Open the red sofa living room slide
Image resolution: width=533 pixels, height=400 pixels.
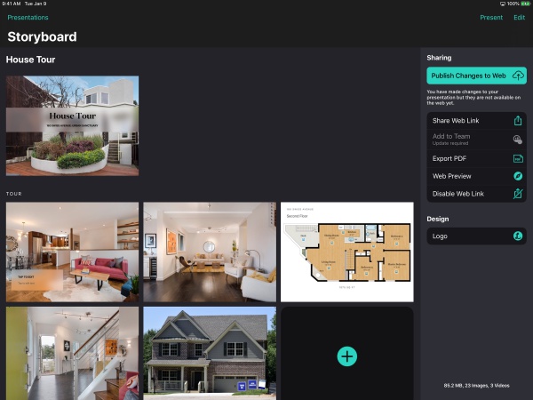[73, 252]
